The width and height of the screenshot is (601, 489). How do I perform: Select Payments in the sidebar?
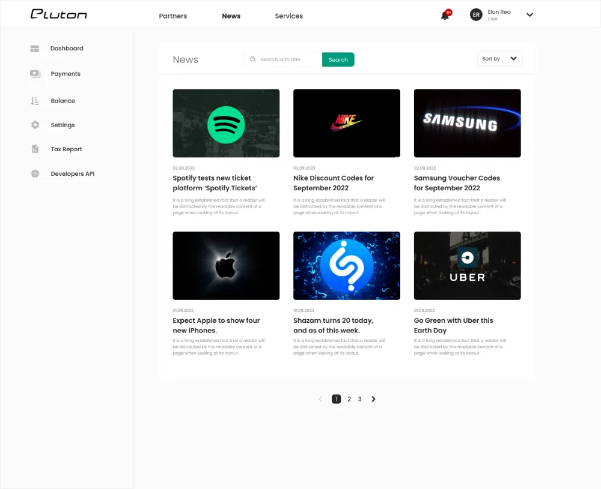pyautogui.click(x=66, y=74)
